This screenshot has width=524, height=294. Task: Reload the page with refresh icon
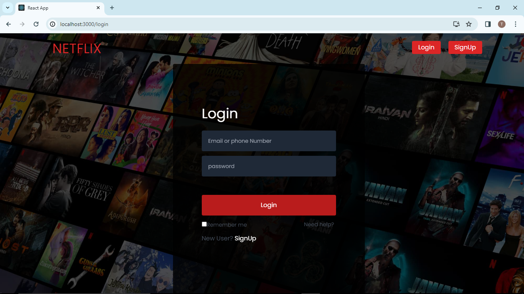36,24
